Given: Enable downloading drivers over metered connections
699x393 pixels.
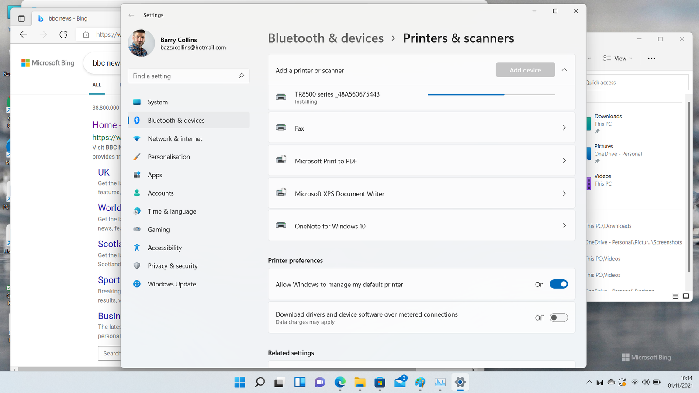Looking at the screenshot, I should pyautogui.click(x=558, y=317).
